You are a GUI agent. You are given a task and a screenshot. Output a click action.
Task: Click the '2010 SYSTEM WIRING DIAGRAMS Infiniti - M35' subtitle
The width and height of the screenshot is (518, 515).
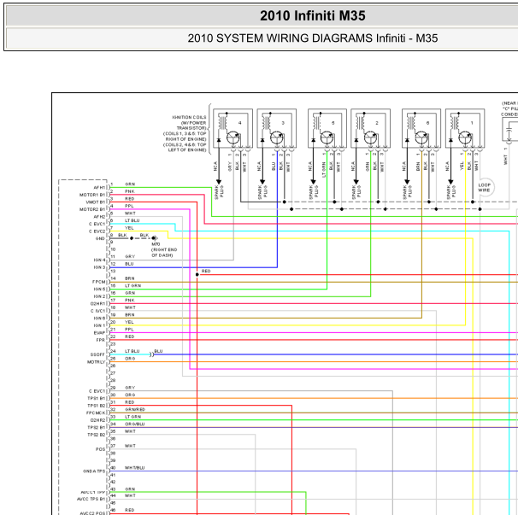[x=313, y=38]
